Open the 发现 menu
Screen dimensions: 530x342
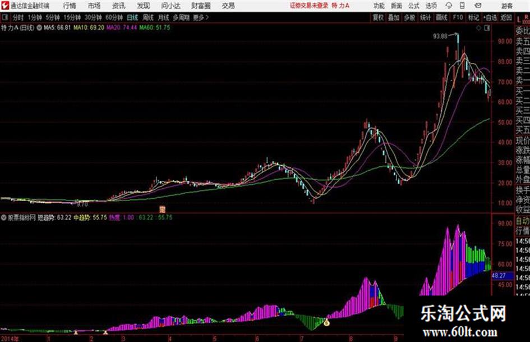coord(144,6)
